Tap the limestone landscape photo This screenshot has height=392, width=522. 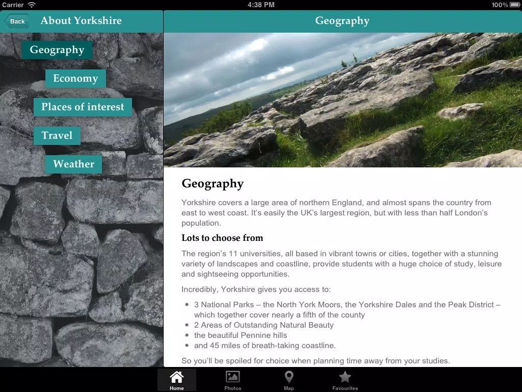click(x=343, y=100)
